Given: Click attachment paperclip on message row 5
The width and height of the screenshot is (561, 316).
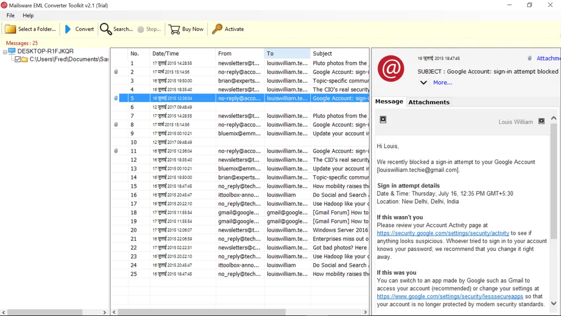Looking at the screenshot, I should point(116,98).
